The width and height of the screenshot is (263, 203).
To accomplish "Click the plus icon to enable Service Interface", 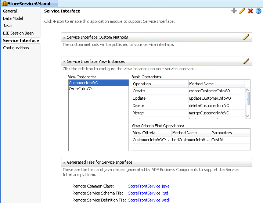I will coord(234,11).
